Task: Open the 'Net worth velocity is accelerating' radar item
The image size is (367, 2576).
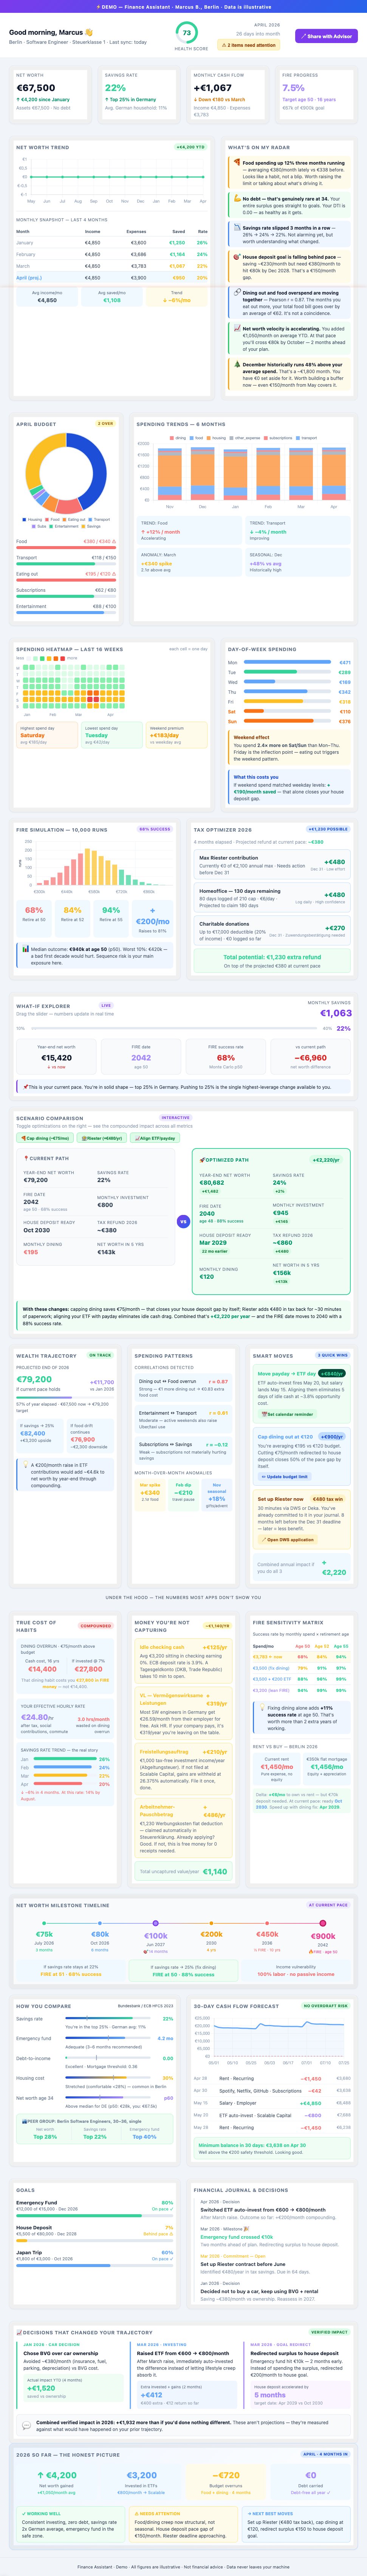Action: pyautogui.click(x=290, y=338)
